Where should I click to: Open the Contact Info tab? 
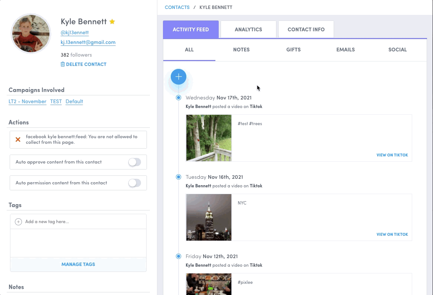click(x=306, y=29)
